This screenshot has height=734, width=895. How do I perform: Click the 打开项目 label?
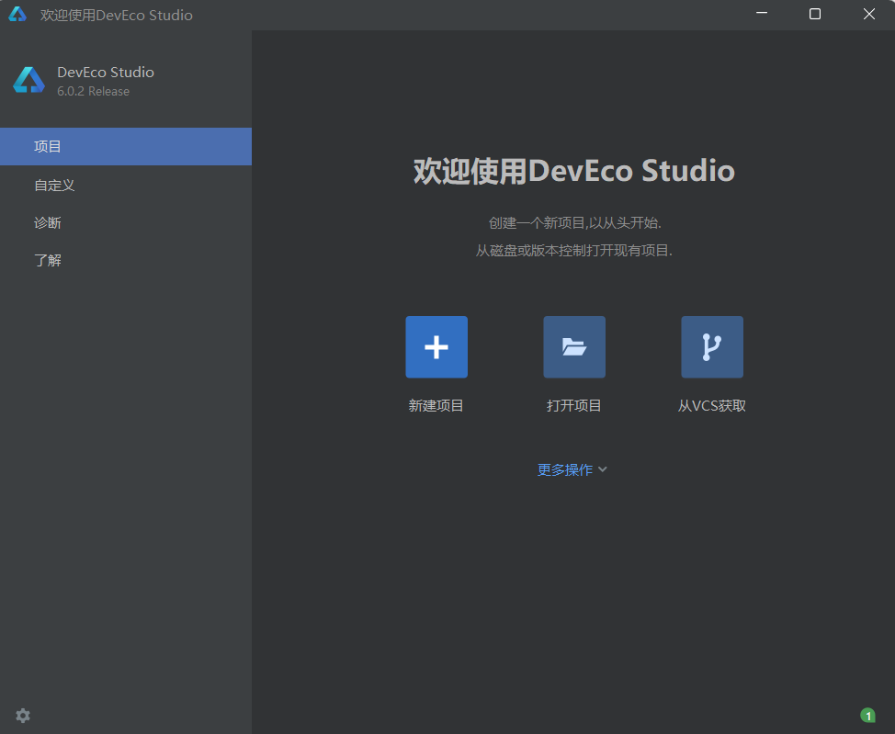point(574,406)
